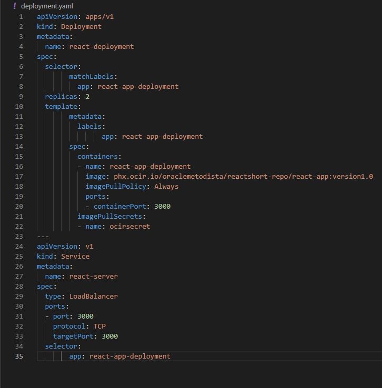Viewport: 382px width, 388px height.
Task: Click the 'template:' key
Action: point(63,107)
